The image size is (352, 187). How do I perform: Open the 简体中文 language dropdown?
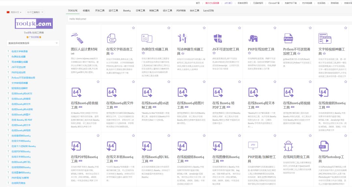tap(14, 12)
